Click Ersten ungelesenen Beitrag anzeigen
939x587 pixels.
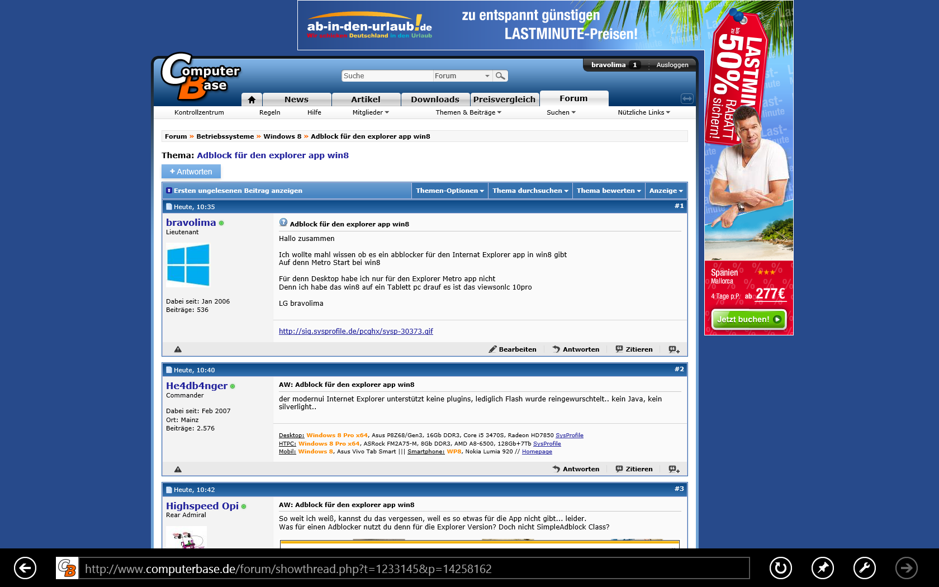pos(238,191)
